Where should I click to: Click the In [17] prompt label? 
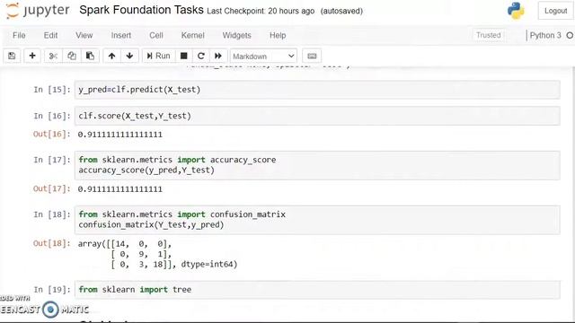52,160
